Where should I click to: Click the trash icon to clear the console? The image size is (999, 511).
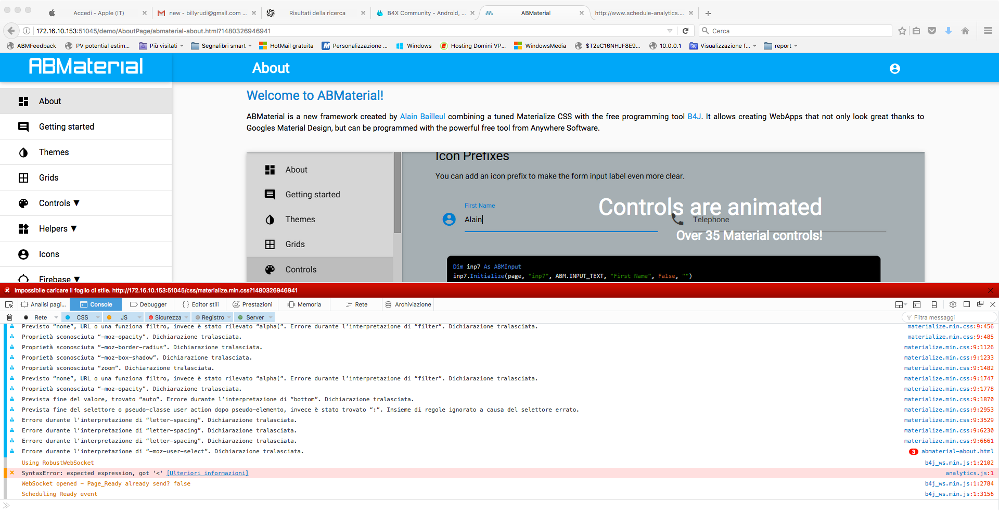9,317
